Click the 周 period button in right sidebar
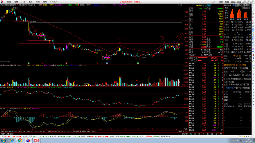 (253, 90)
